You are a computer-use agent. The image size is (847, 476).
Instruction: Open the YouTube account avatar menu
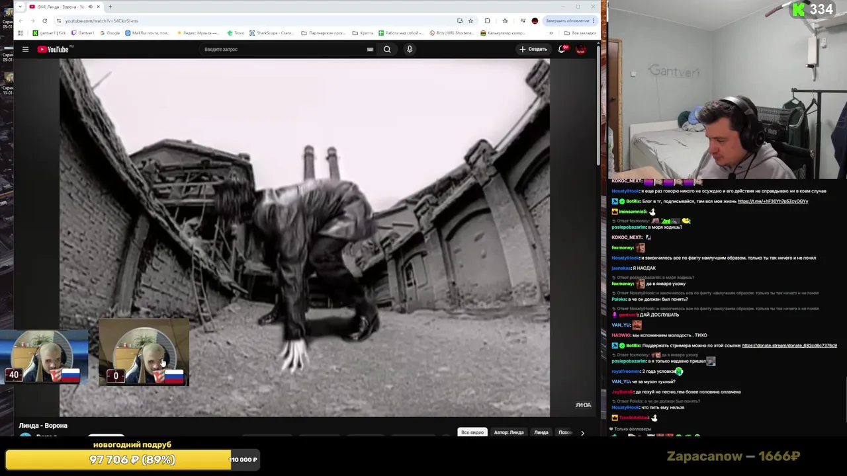[581, 49]
